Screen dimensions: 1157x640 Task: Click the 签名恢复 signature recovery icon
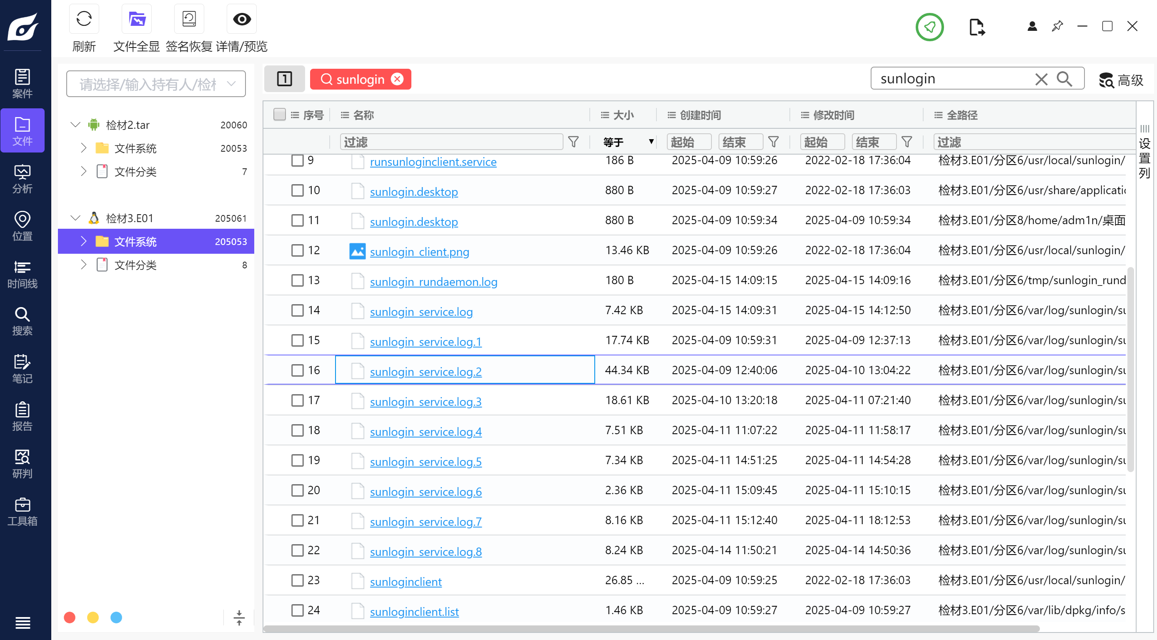[189, 19]
